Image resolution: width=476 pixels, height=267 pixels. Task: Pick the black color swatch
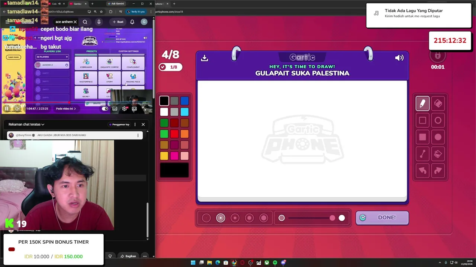164,101
